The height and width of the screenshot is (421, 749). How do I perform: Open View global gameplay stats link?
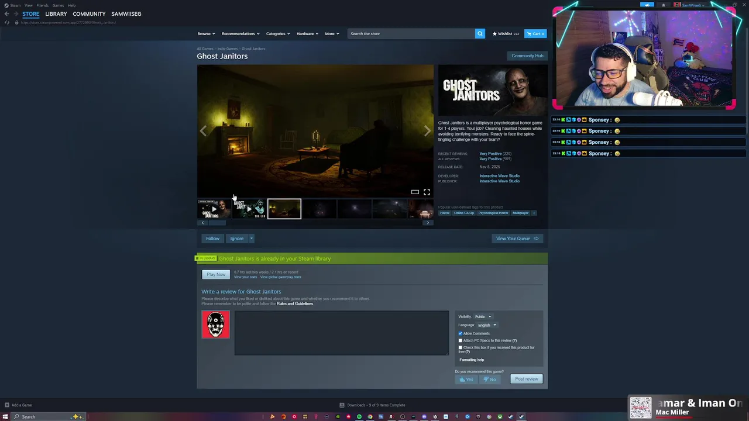coord(281,277)
